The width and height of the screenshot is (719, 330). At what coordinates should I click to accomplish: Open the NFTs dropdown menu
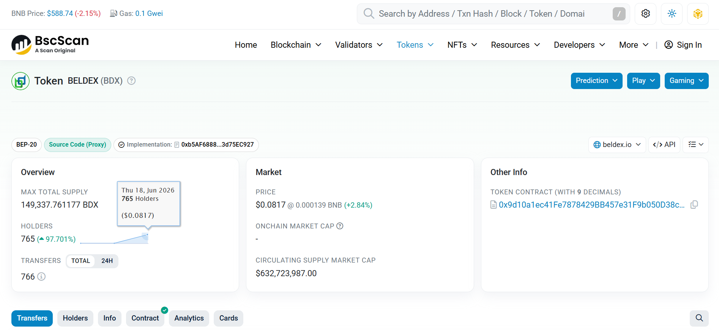(x=462, y=45)
